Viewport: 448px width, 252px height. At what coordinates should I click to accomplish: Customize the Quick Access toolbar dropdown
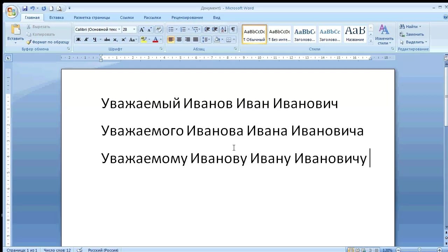coord(69,8)
